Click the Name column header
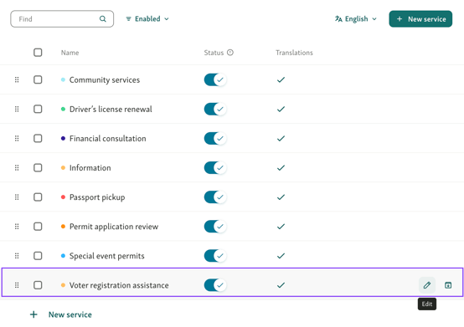Viewport: 464px width, 327px height. pyautogui.click(x=70, y=53)
